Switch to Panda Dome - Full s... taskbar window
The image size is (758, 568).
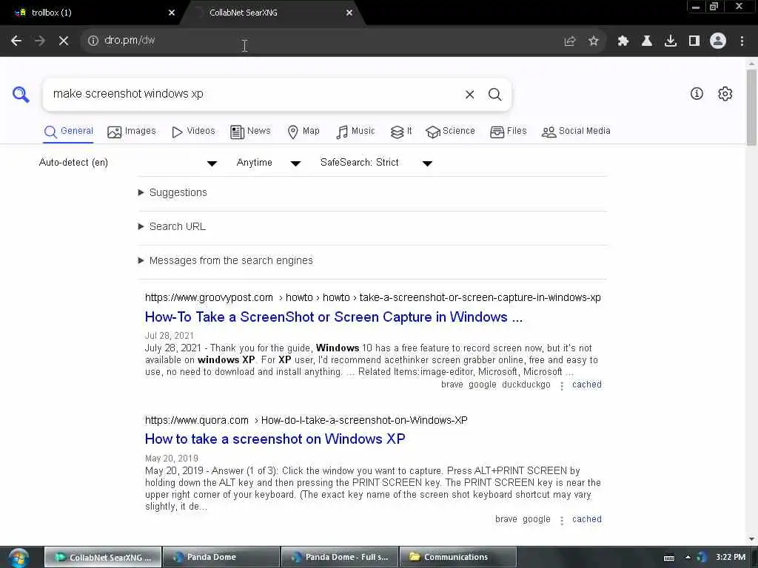[x=340, y=557]
